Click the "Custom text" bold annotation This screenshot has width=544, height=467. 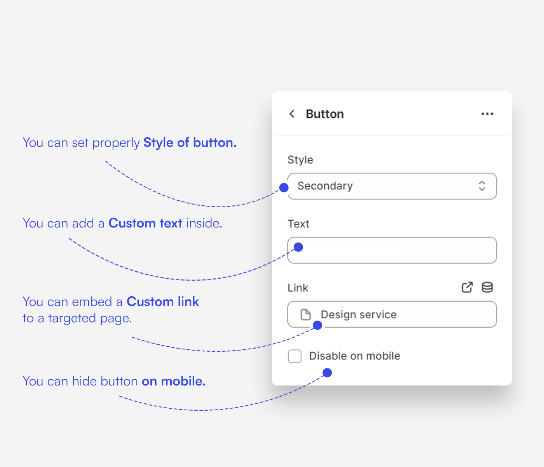pos(145,223)
